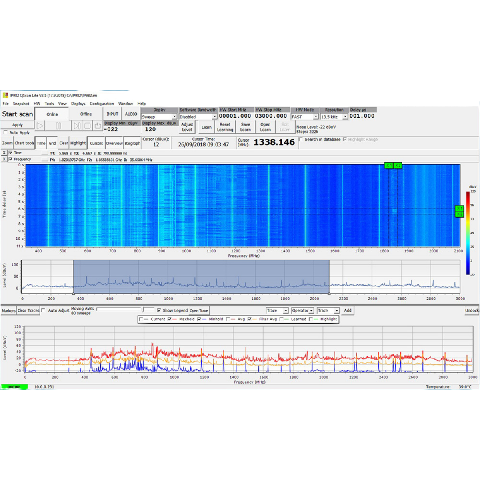This screenshot has width=480, height=480.
Task: Disable the Filter Avg trace checkbox
Action: click(250, 319)
